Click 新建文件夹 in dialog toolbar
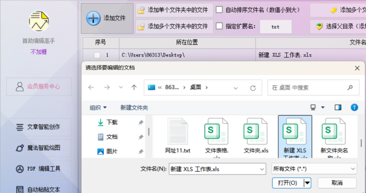 [134, 108]
